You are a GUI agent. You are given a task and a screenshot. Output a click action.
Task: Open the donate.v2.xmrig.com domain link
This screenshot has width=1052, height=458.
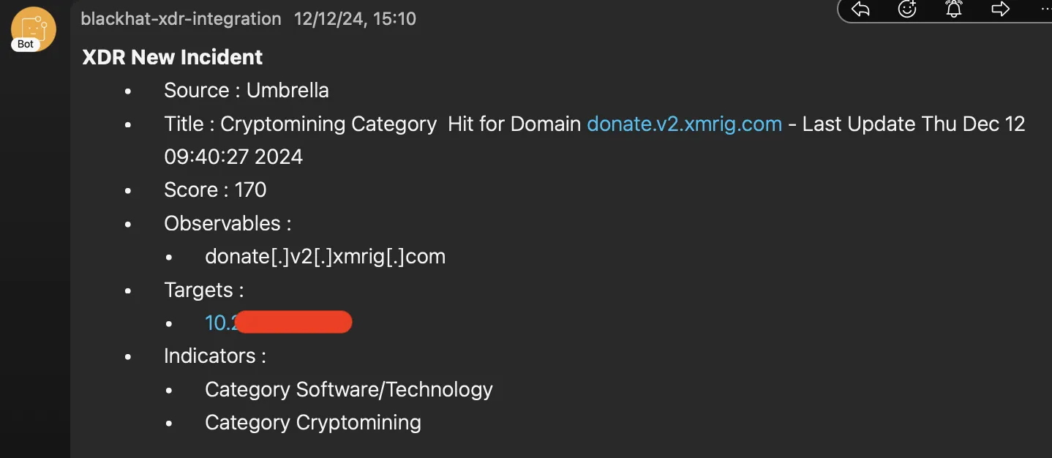click(684, 124)
